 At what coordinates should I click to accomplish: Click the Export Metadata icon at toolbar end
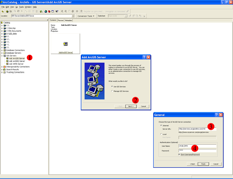(x=144, y=16)
